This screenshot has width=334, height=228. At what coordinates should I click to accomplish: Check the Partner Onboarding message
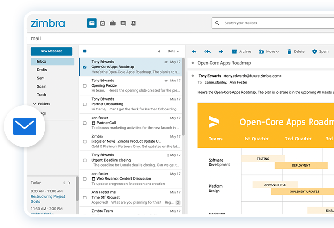coord(85,104)
